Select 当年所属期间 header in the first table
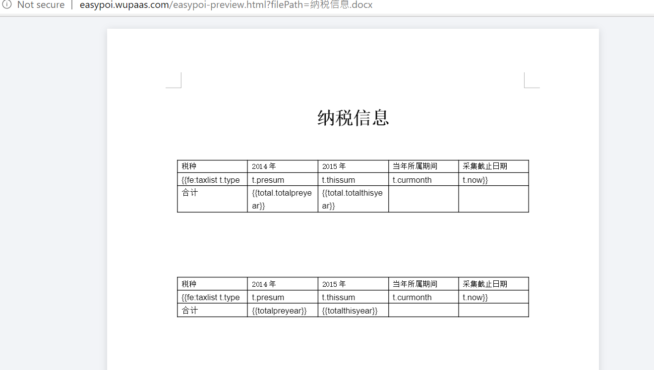 coord(415,166)
